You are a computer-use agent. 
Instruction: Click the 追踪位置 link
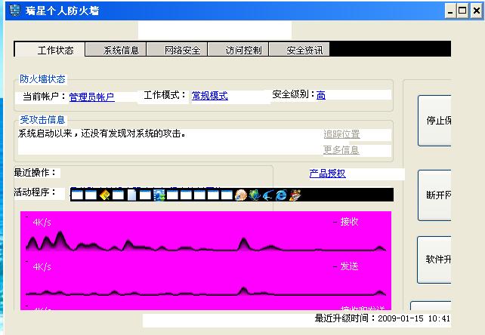[341, 134]
